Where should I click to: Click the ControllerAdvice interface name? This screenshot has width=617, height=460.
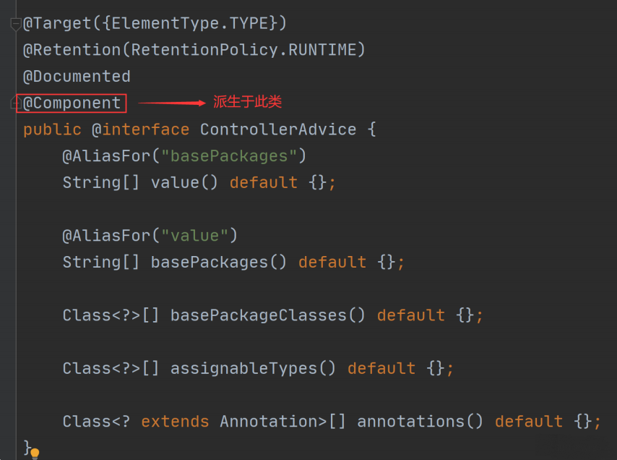278,129
